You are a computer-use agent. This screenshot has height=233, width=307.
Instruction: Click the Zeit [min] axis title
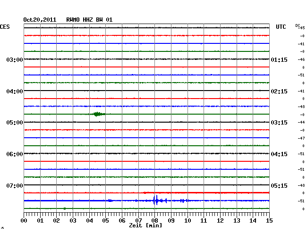click(145, 225)
